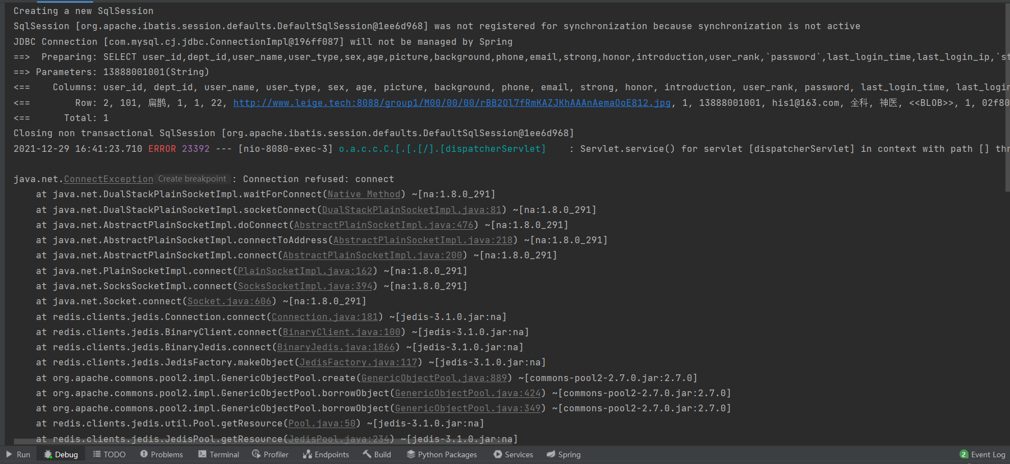
Task: Click the Create breakpoint hint
Action: point(192,179)
